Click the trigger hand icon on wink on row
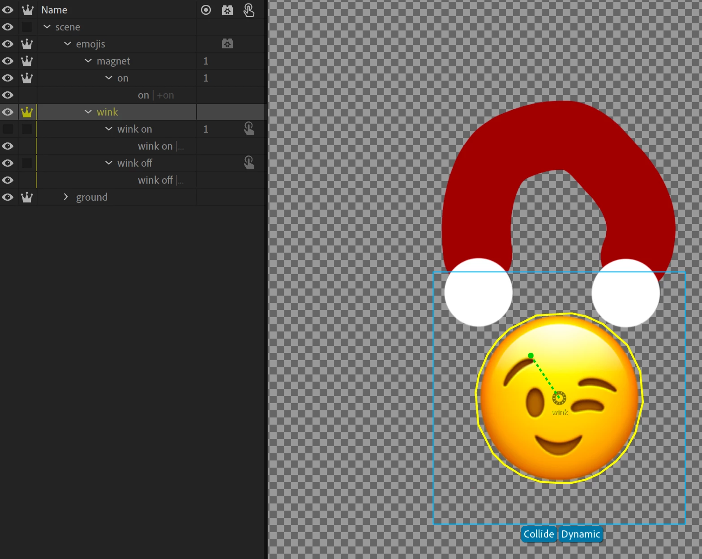Image resolution: width=702 pixels, height=559 pixels. click(x=249, y=129)
